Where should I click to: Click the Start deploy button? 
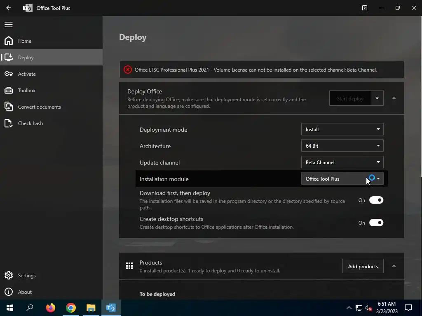350,98
